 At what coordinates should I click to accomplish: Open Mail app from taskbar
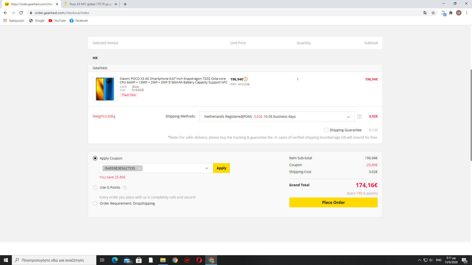pyautogui.click(x=127, y=260)
